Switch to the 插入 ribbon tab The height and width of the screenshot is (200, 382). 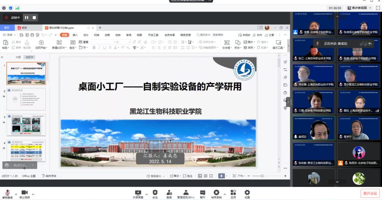tap(75, 35)
